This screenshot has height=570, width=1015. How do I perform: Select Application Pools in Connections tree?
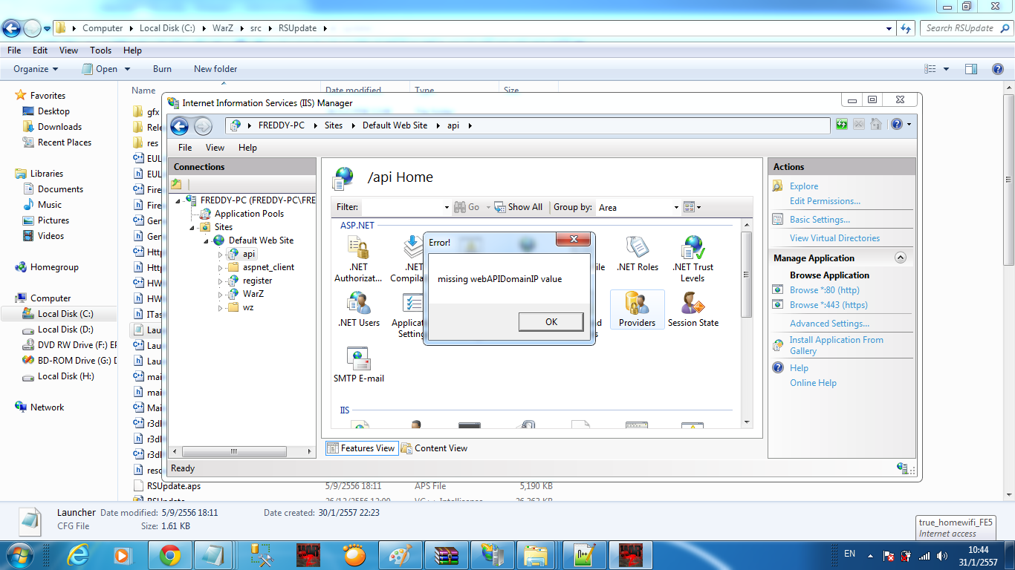249,214
